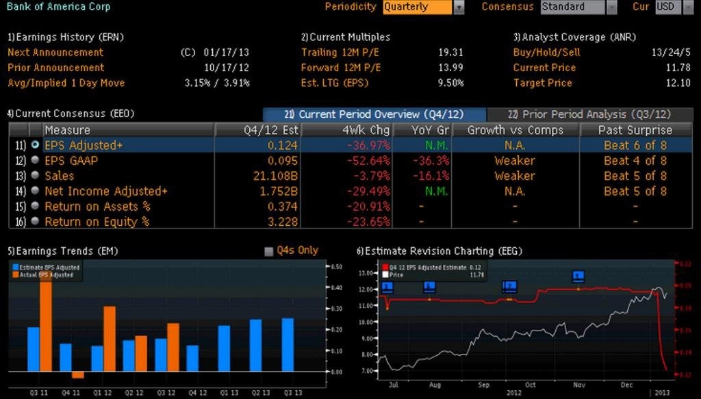Viewport: 701px width, 399px height.
Task: Click the Sales estimate value 21.108B
Action: click(x=275, y=176)
